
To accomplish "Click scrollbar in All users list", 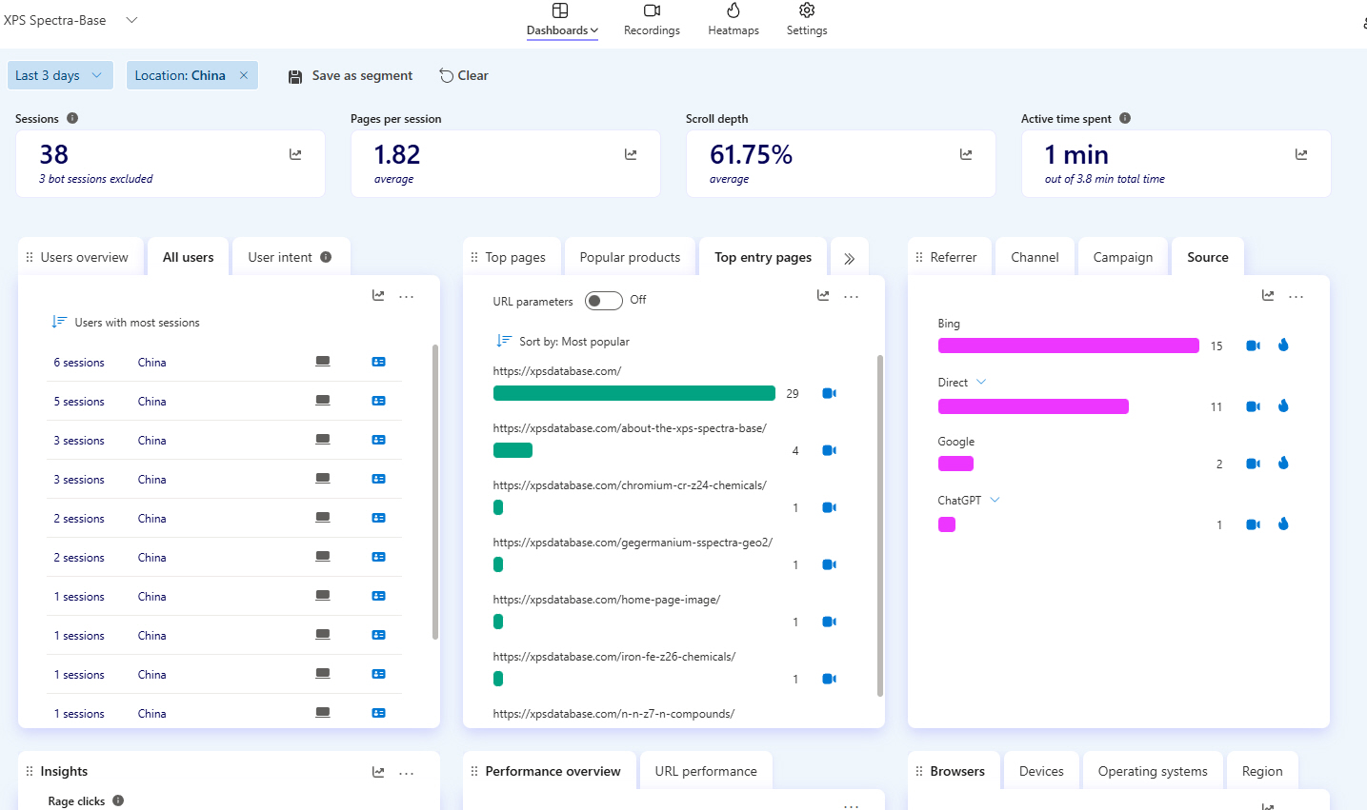I will pos(435,491).
